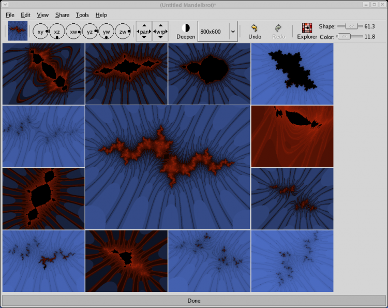This screenshot has width=388, height=308.
Task: Click the Undo arrow button
Action: coord(255,31)
